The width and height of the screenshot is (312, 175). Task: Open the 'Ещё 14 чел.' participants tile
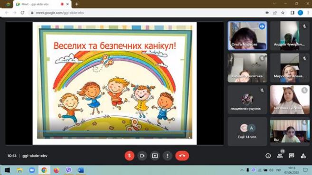[x=247, y=131]
